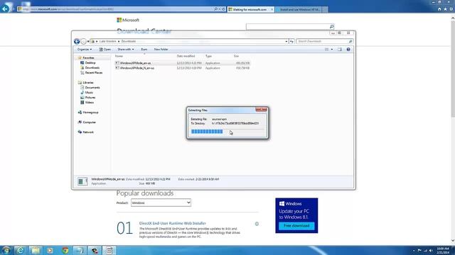
Task: Click the Download Center search magnifier icon
Action: point(331,27)
